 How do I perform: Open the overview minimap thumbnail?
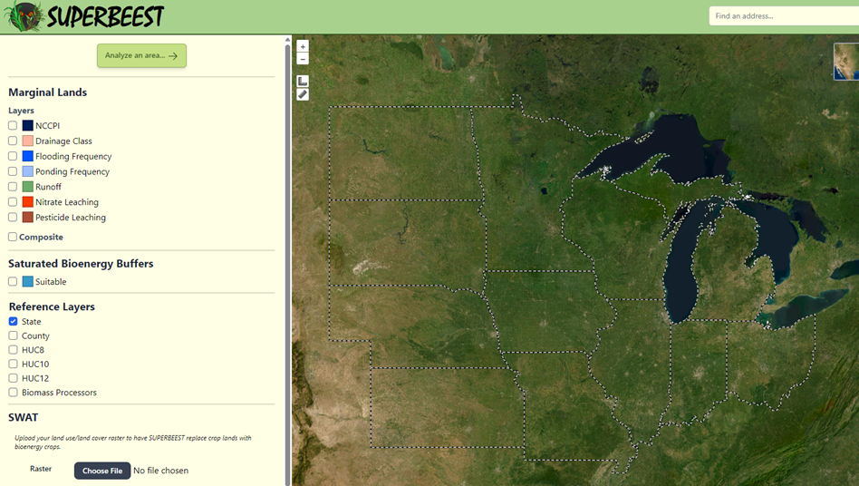click(846, 62)
